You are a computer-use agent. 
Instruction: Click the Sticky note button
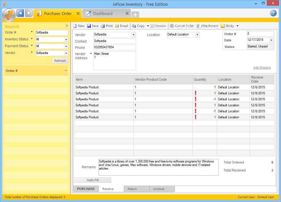tap(228, 26)
